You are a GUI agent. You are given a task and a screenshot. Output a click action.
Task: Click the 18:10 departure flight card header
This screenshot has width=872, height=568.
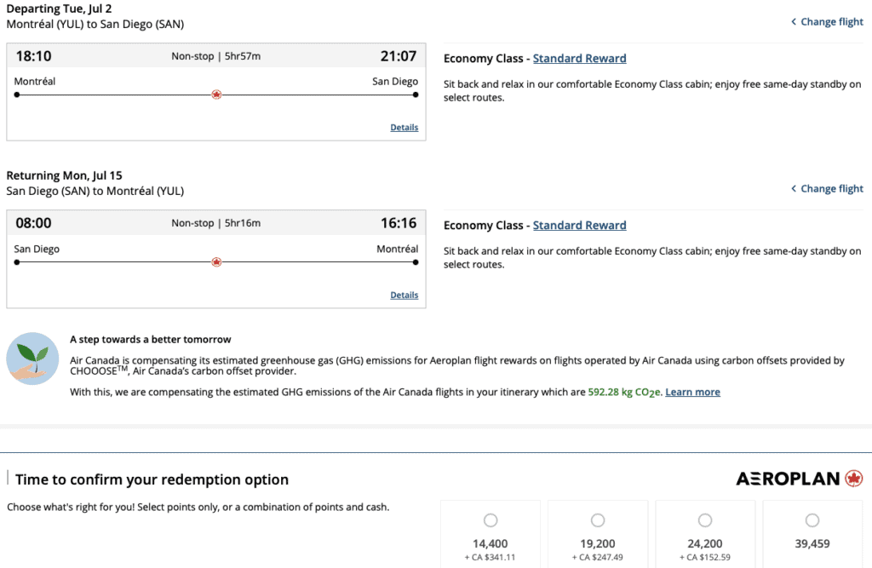[215, 56]
